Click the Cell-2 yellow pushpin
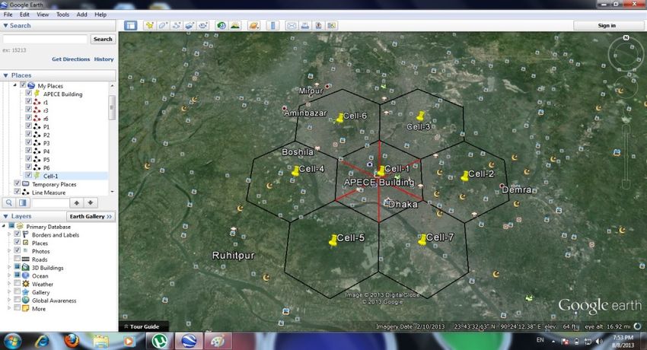 click(x=464, y=177)
